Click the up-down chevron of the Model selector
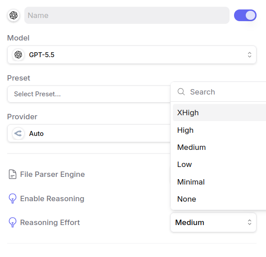This screenshot has height=257, width=266. pyautogui.click(x=249, y=55)
